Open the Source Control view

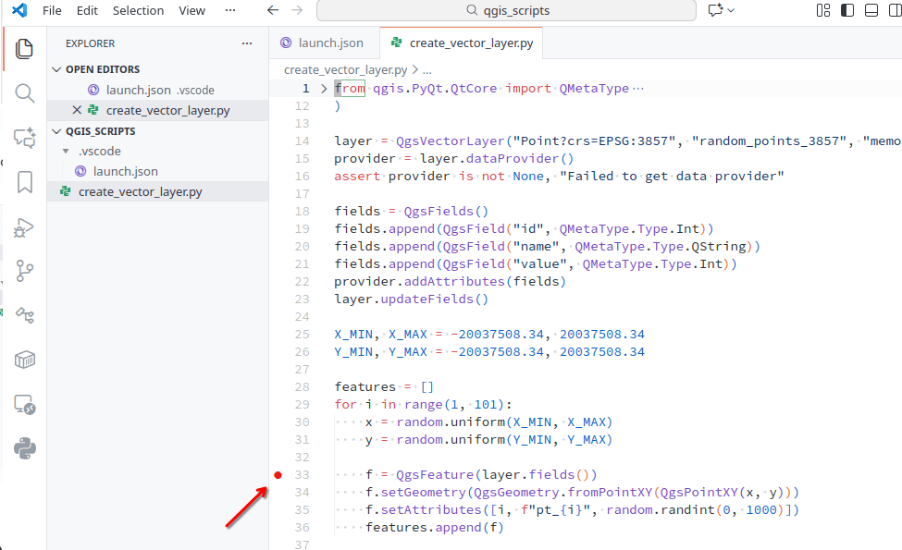[x=25, y=271]
